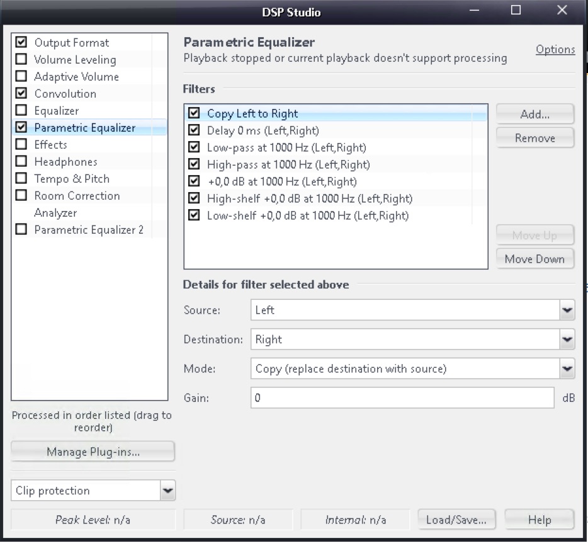This screenshot has width=588, height=543.
Task: Click the Internal: n/a status field
Action: [355, 520]
